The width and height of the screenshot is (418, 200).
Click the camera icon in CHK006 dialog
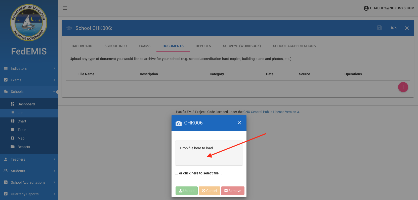coord(179,123)
